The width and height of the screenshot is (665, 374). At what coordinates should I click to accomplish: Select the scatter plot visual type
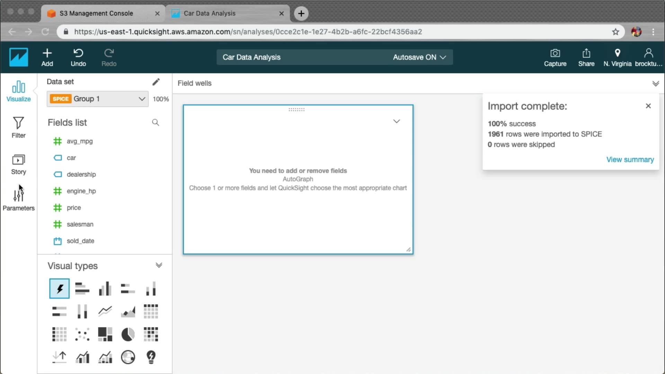[82, 335]
